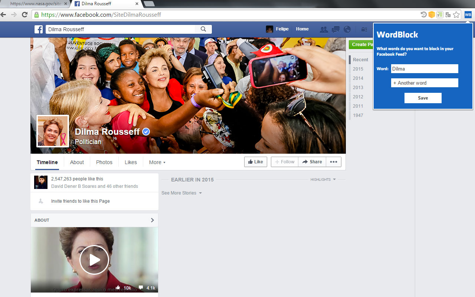Open the Likes tab
The width and height of the screenshot is (475, 297).
(x=131, y=162)
